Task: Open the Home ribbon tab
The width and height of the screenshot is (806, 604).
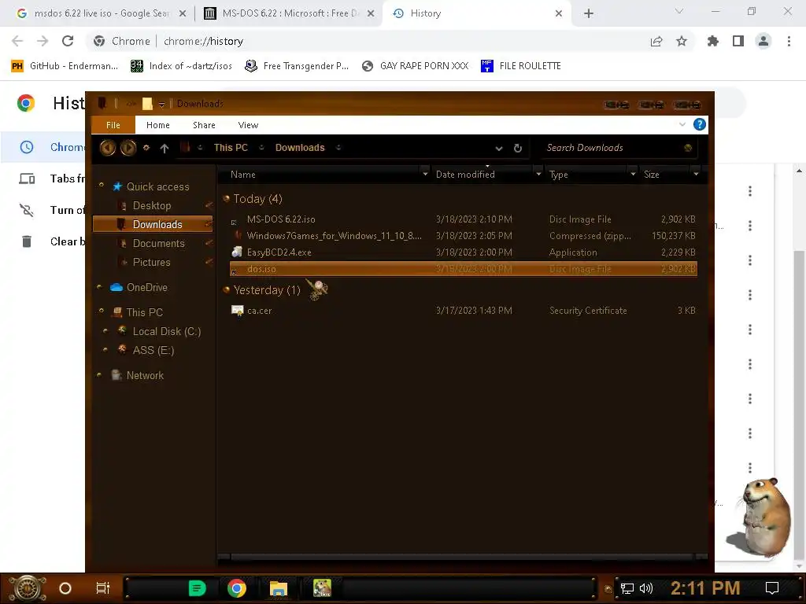Action: [157, 125]
